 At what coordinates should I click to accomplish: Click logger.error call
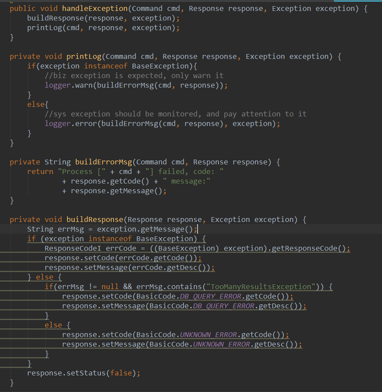(162, 124)
